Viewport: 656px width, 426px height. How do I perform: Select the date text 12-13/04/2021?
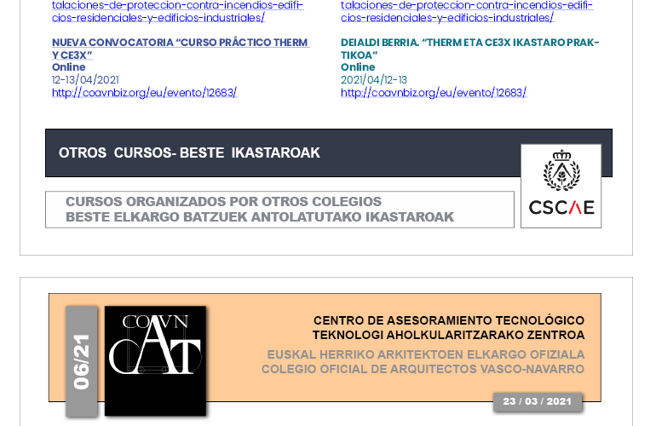(x=85, y=80)
